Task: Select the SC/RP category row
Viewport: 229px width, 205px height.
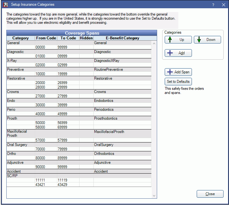Action: pyautogui.click(x=79, y=176)
